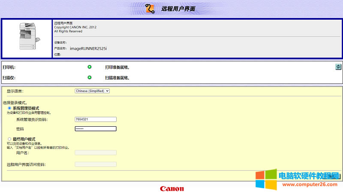This screenshot has width=343, height=193.
Task: Open the display language dropdown
Action: [92, 91]
